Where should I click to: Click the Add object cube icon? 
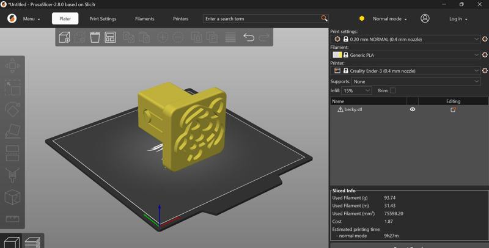(64, 37)
